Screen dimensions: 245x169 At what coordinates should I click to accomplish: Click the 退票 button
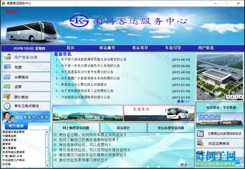point(26,87)
